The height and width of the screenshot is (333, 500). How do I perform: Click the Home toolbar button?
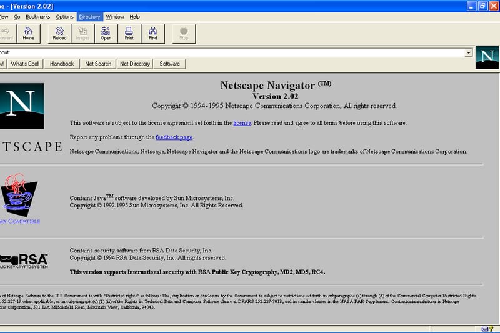point(28,34)
